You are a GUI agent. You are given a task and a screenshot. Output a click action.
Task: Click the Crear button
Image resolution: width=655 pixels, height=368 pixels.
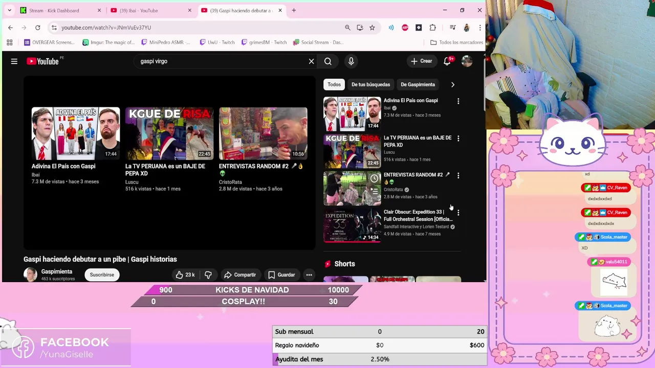(x=421, y=61)
